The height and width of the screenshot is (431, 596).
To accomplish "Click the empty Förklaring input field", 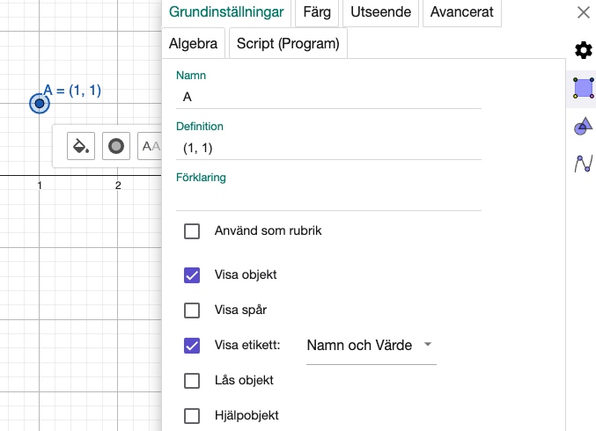I will [x=328, y=199].
